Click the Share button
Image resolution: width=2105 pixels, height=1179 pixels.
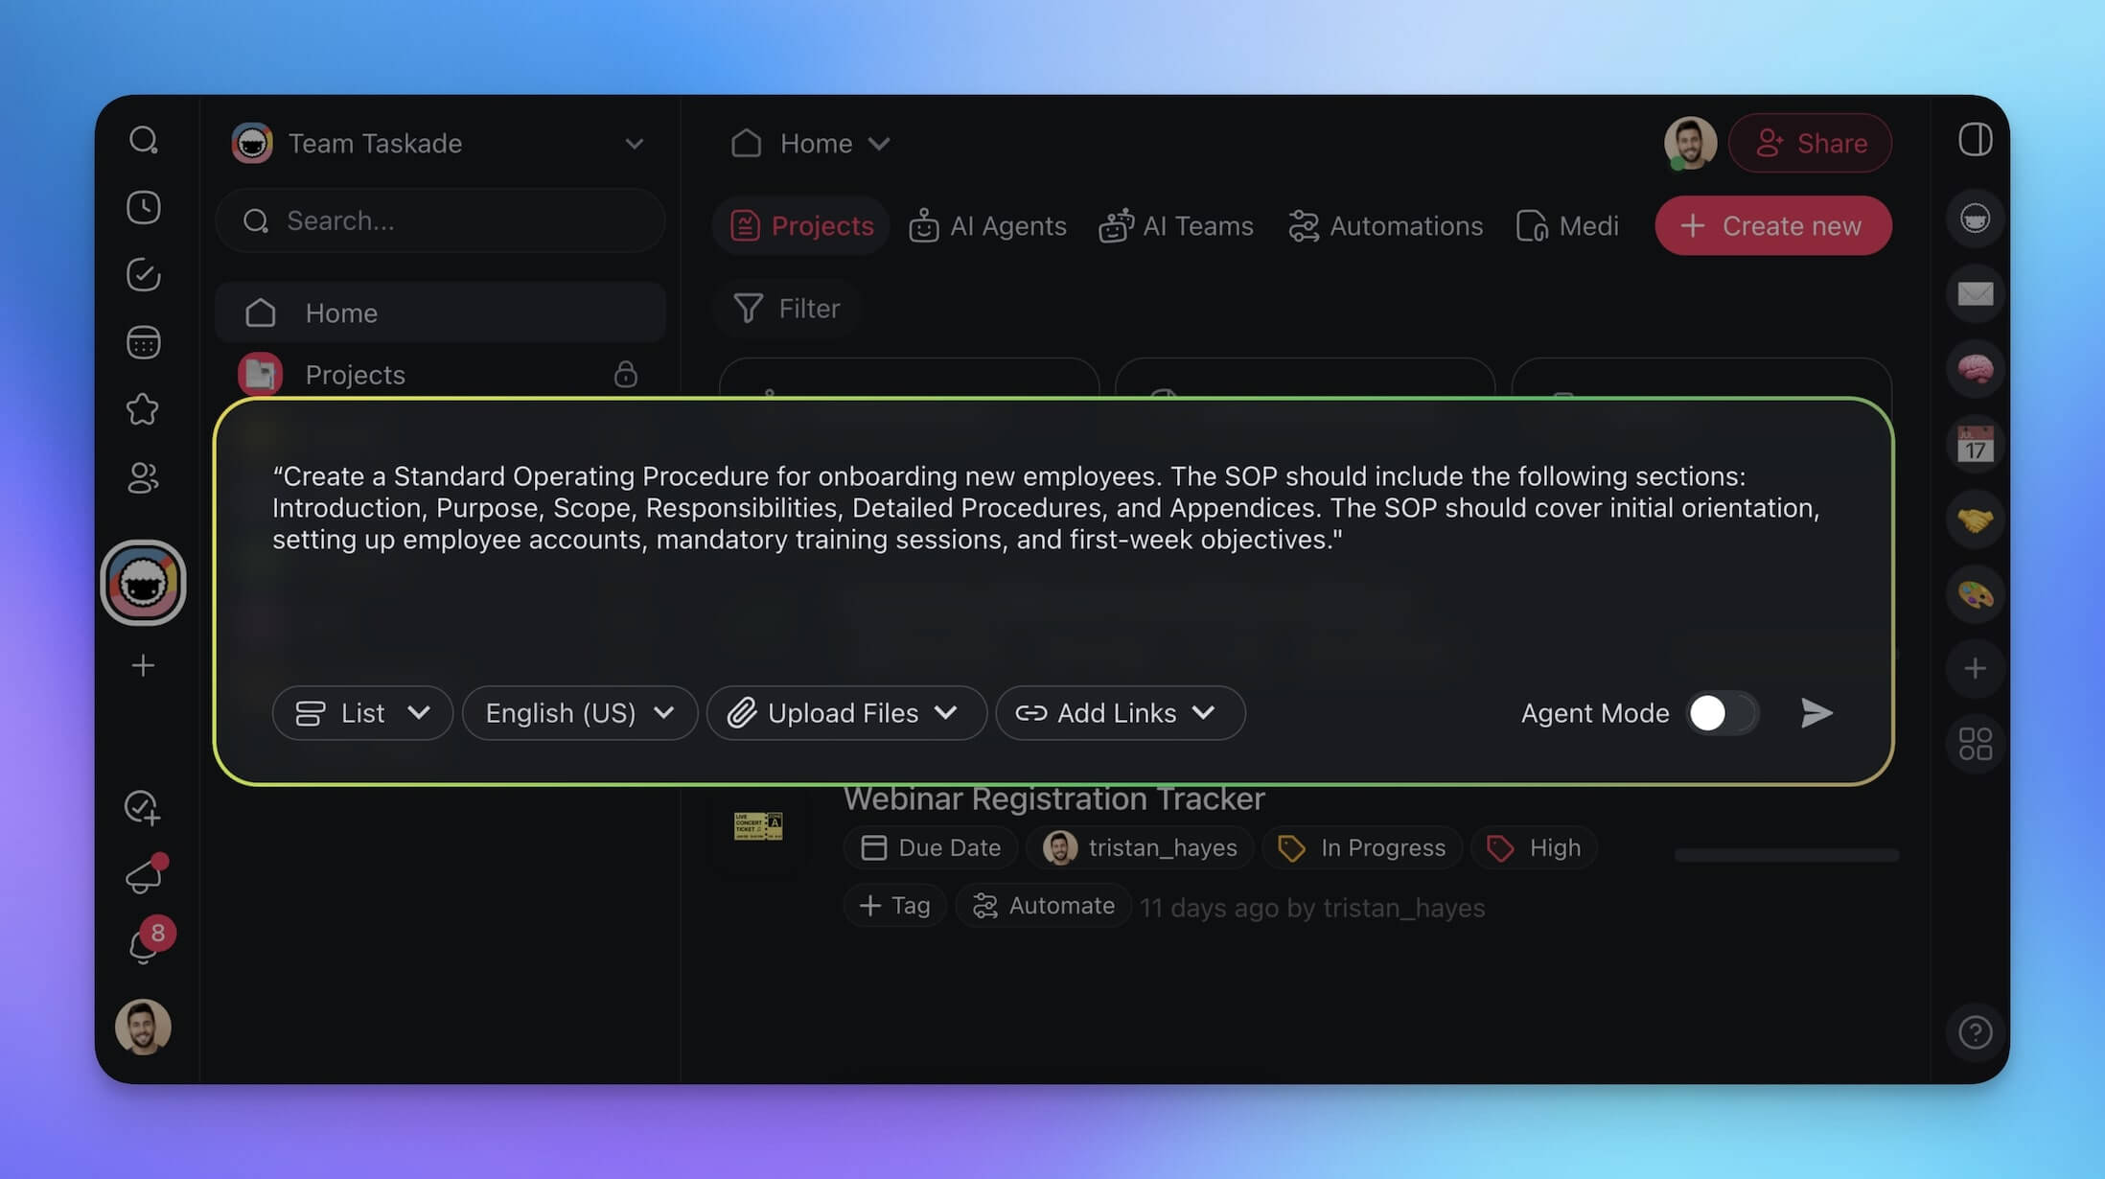pos(1810,144)
